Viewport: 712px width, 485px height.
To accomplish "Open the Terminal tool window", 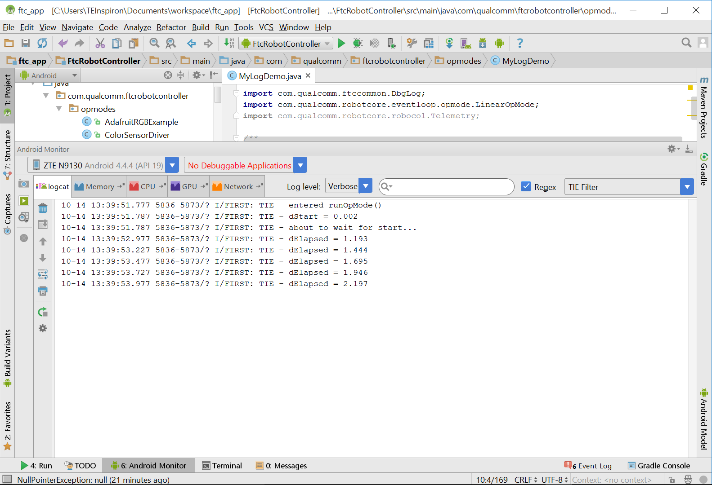I will click(222, 466).
